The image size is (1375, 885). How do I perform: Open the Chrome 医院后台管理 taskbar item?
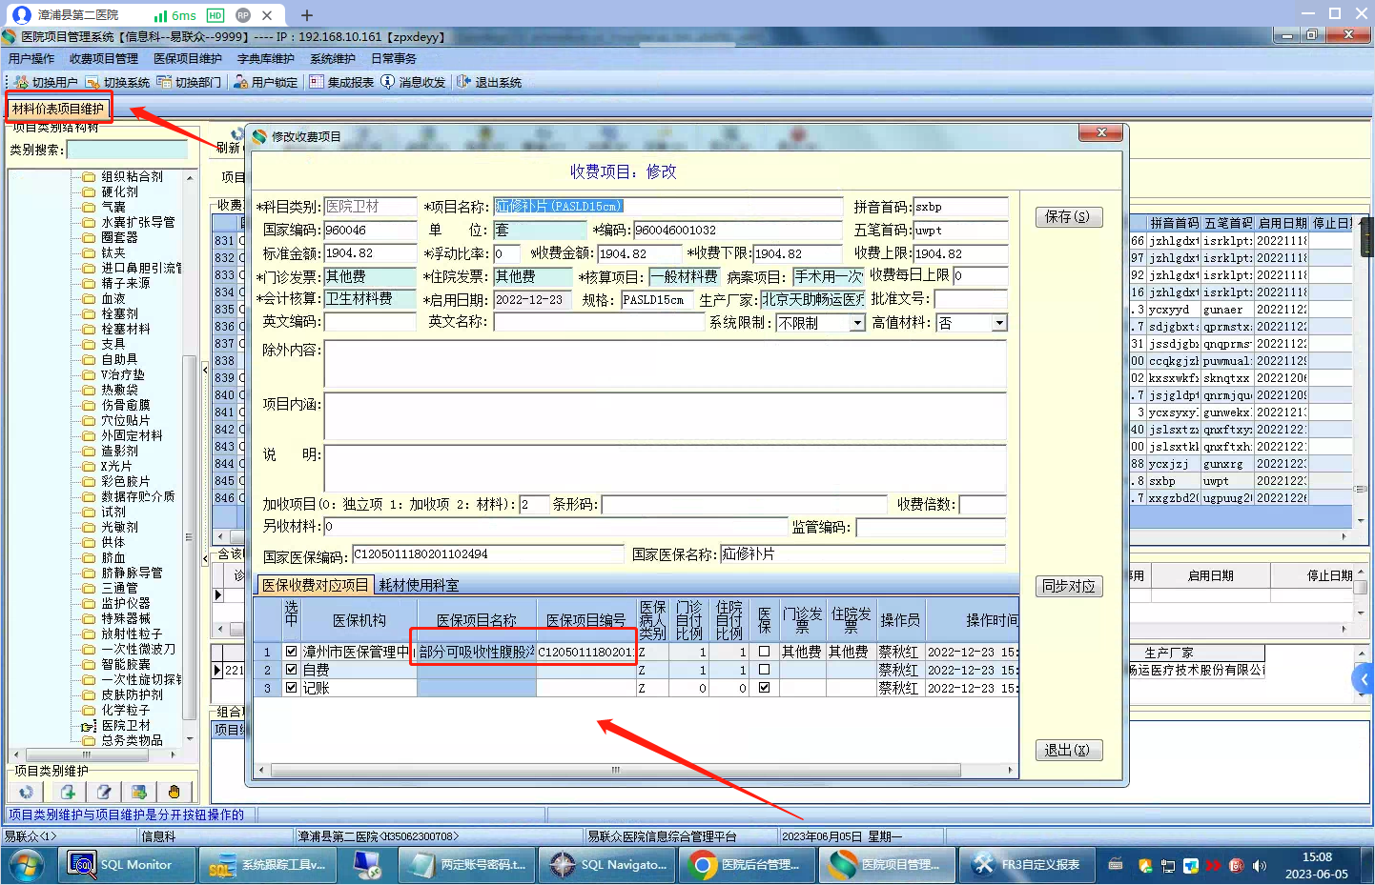749,865
